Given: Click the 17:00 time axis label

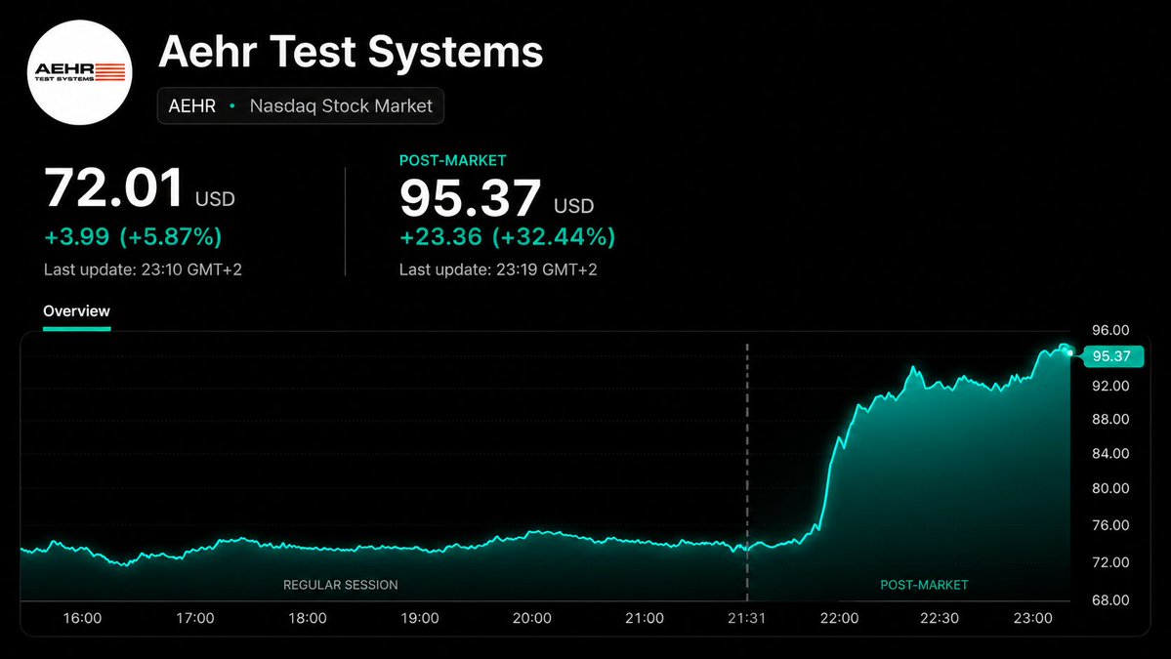Looking at the screenshot, I should pyautogui.click(x=195, y=618).
